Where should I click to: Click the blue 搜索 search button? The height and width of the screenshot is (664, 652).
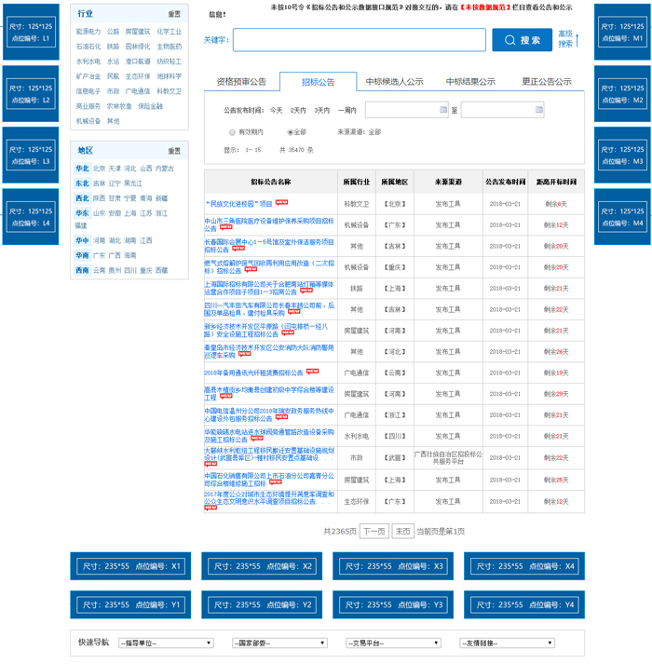tap(522, 40)
